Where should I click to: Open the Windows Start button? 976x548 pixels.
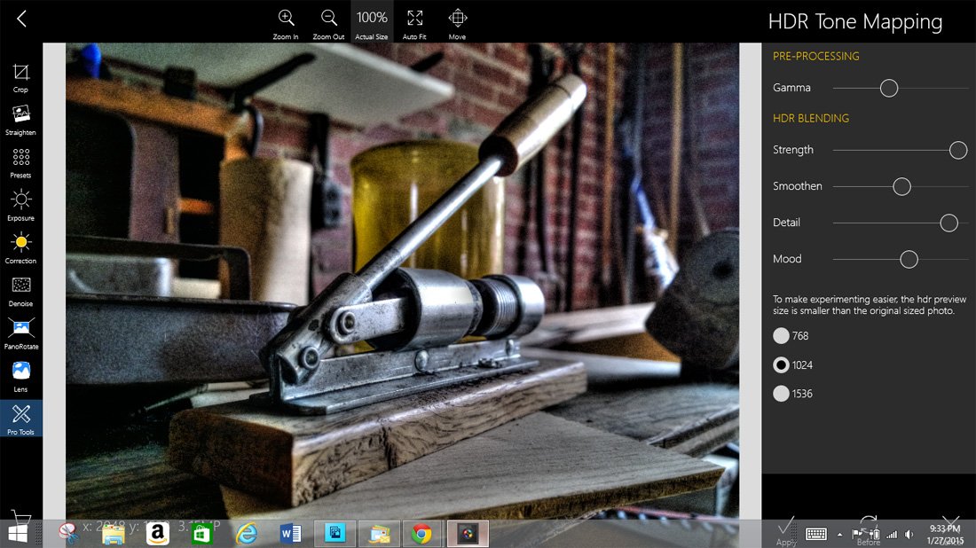(18, 534)
